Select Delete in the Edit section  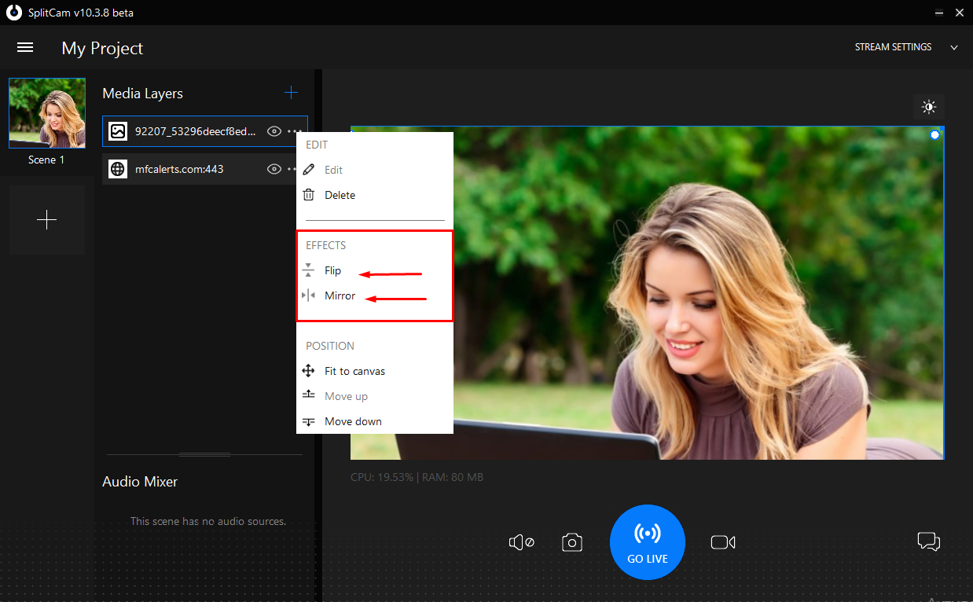coord(340,195)
